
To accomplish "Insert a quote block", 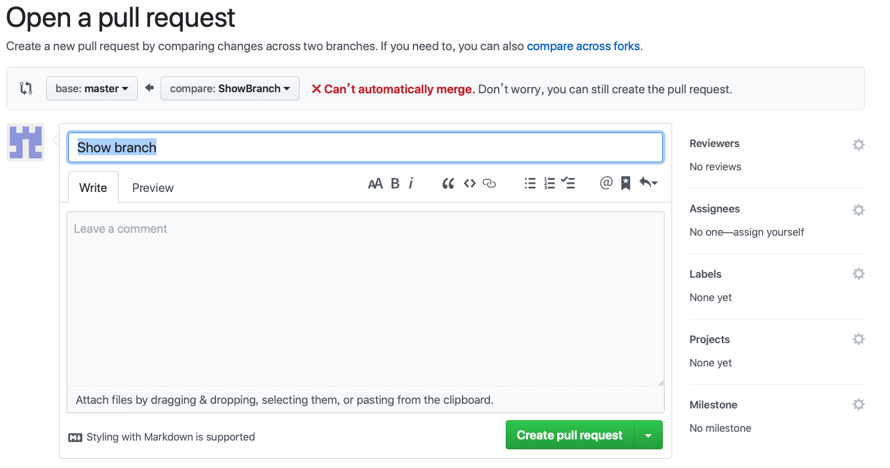I will tap(448, 184).
